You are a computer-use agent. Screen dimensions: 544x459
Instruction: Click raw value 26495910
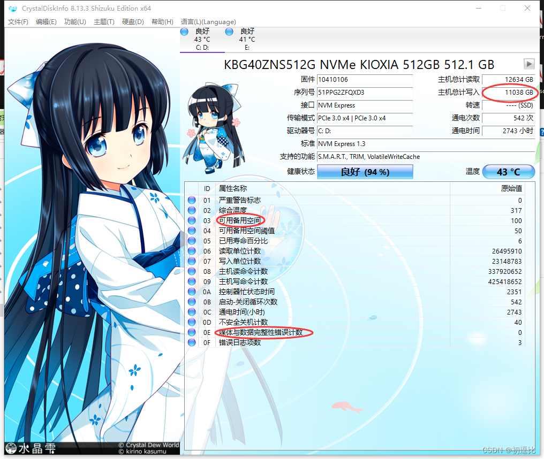(x=507, y=251)
